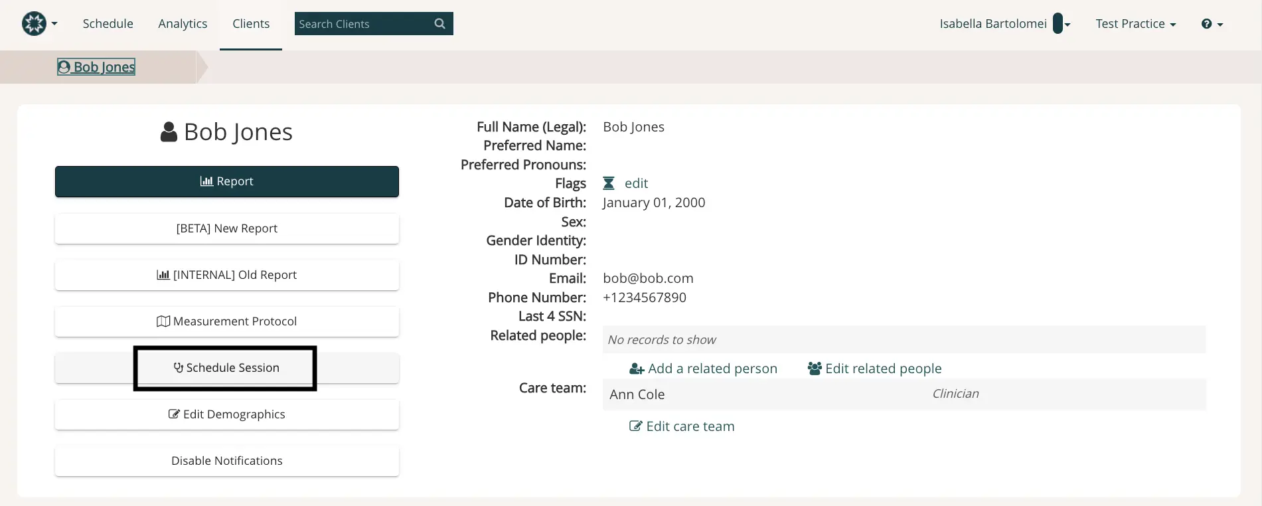Click the stethoscope icon on Schedule Session
The height and width of the screenshot is (506, 1262).
pos(178,367)
